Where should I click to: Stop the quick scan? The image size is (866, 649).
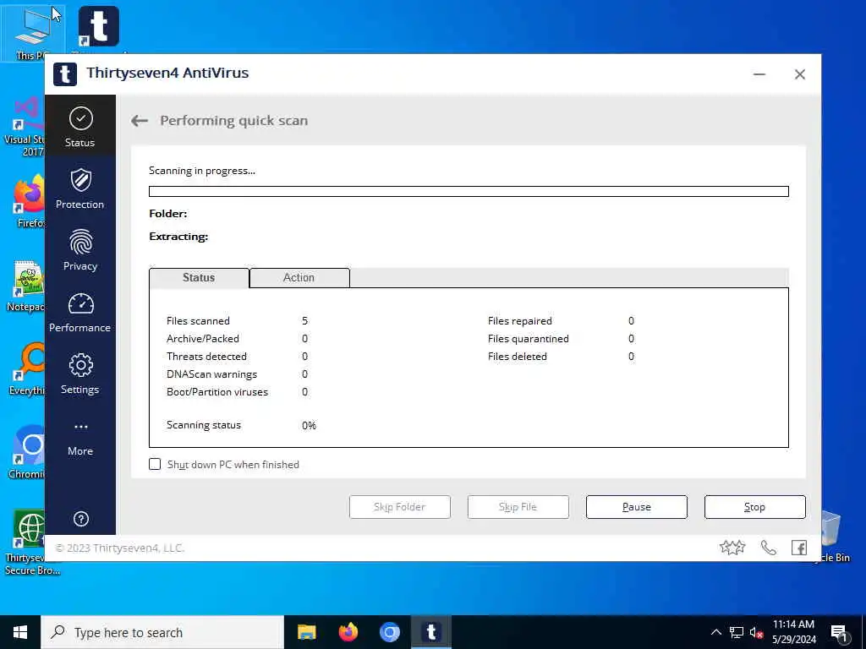tap(754, 507)
